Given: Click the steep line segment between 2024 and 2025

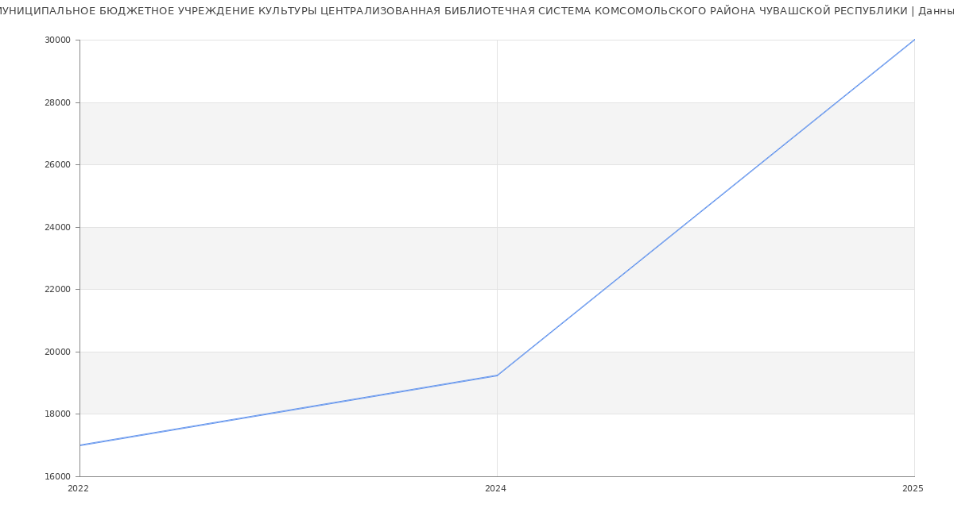Looking at the screenshot, I should tap(706, 207).
